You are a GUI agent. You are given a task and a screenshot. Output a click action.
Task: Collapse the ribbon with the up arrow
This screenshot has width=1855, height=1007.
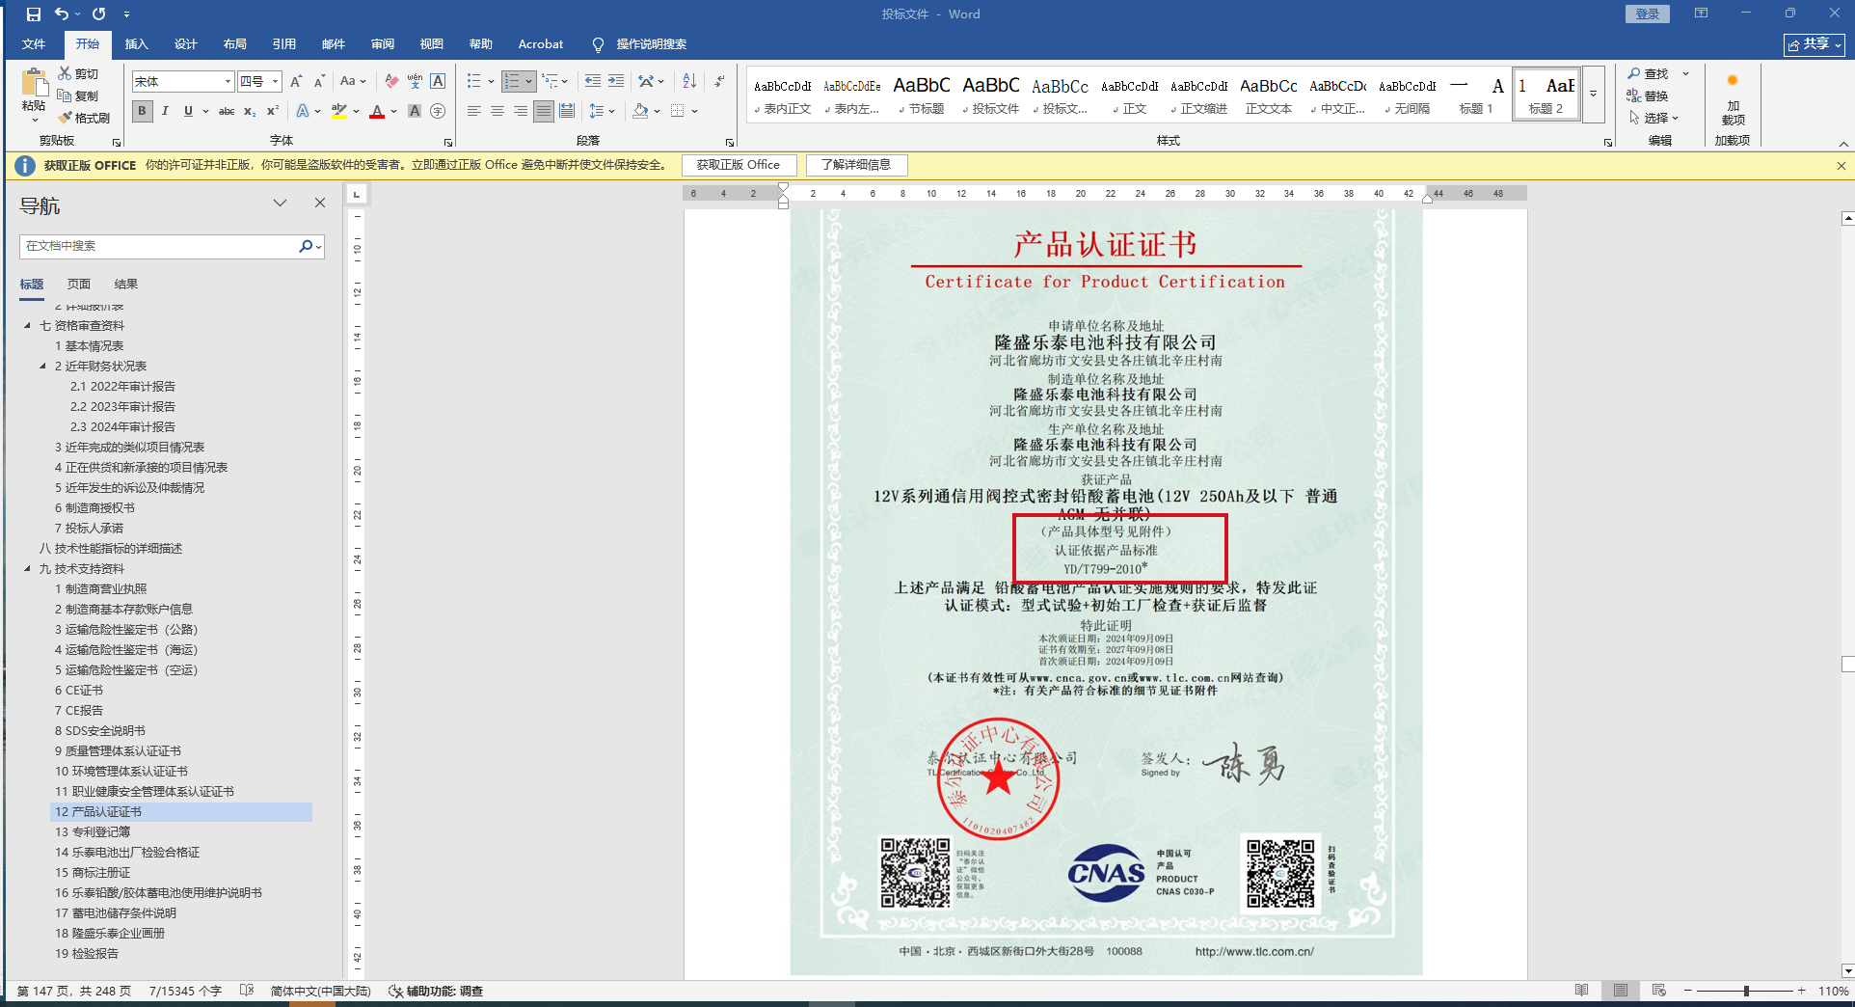point(1842,144)
